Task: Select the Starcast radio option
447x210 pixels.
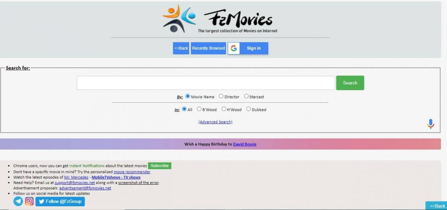Action: pyautogui.click(x=246, y=96)
